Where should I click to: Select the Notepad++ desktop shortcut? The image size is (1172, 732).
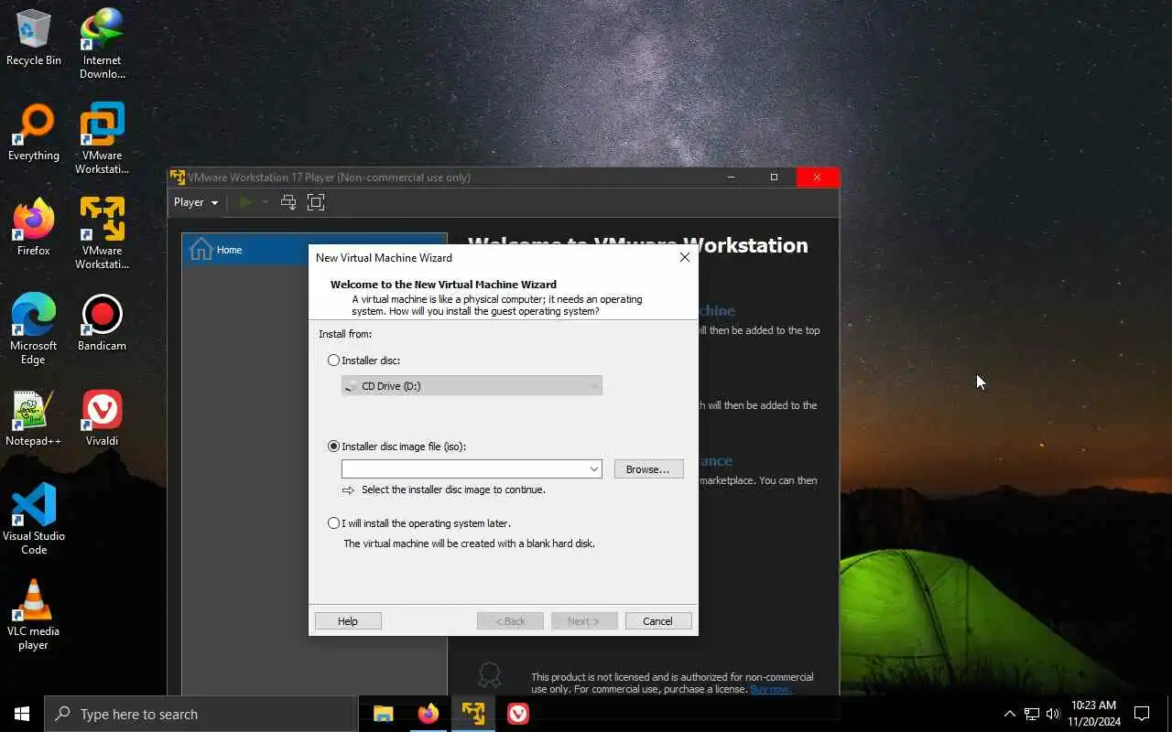coord(34,418)
